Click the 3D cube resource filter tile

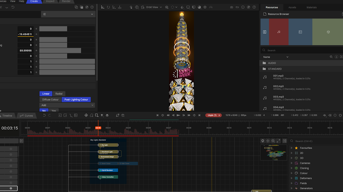point(328,32)
